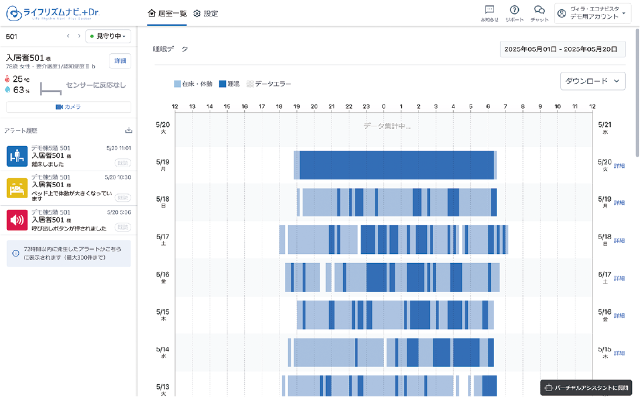The width and height of the screenshot is (640, 397).
Task: Go to the next room arrow
Action: click(79, 36)
